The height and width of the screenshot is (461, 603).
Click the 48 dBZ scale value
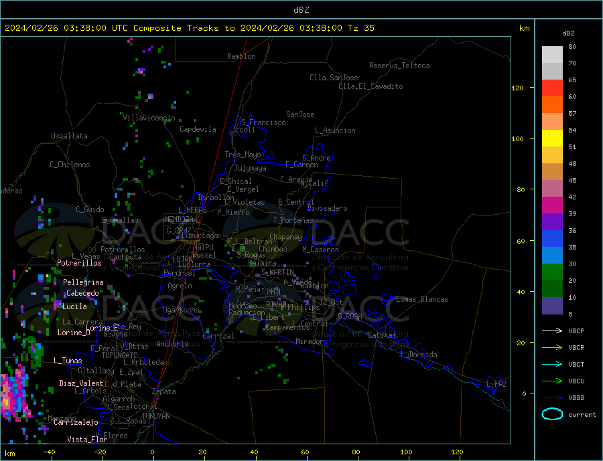(572, 164)
